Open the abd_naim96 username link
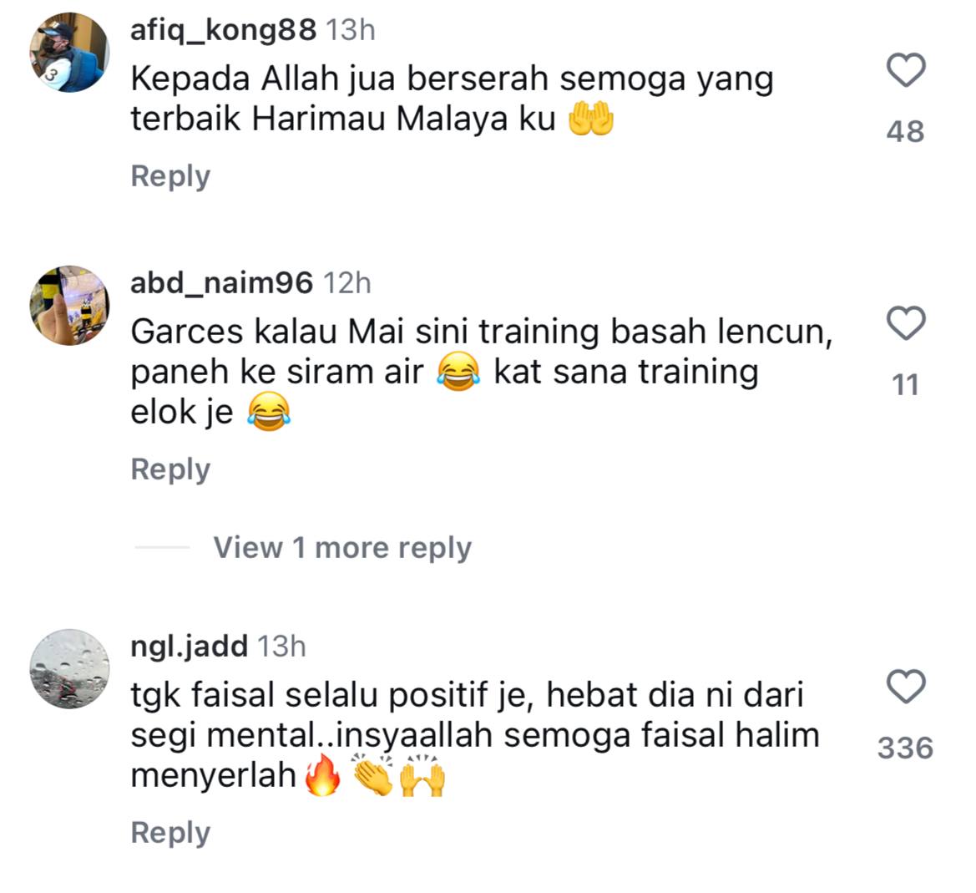976x893 pixels. tap(221, 283)
